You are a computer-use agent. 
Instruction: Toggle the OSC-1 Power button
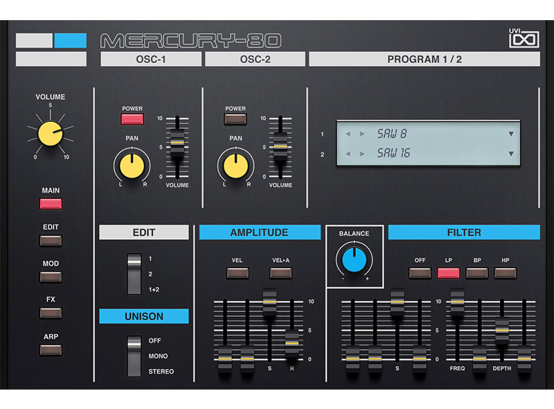coord(132,119)
